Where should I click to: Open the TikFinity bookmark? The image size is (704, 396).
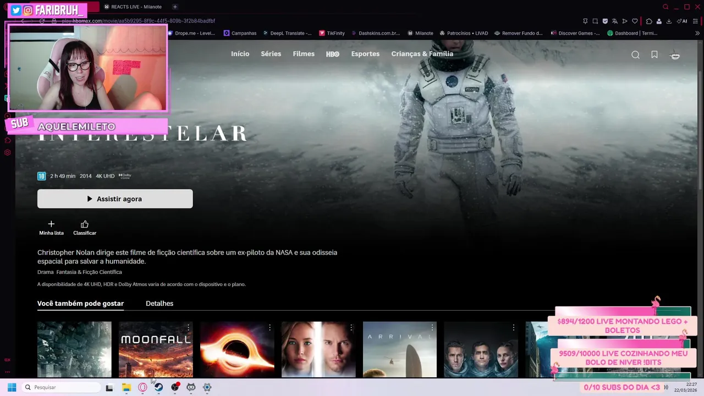(332, 33)
